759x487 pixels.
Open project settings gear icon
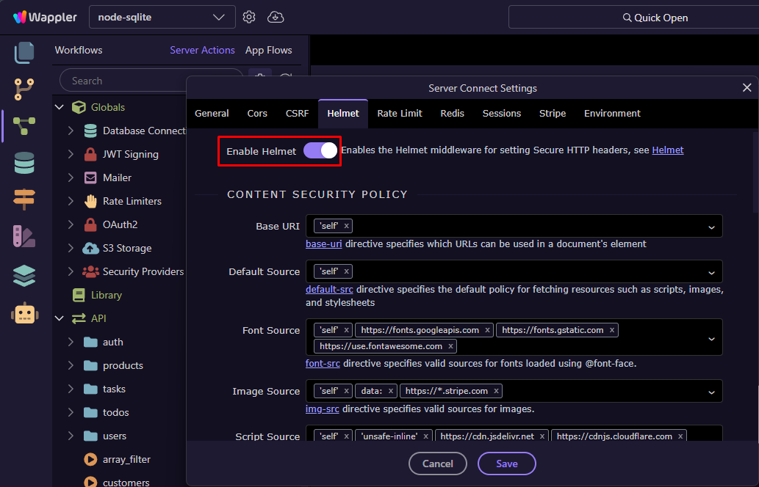click(249, 17)
